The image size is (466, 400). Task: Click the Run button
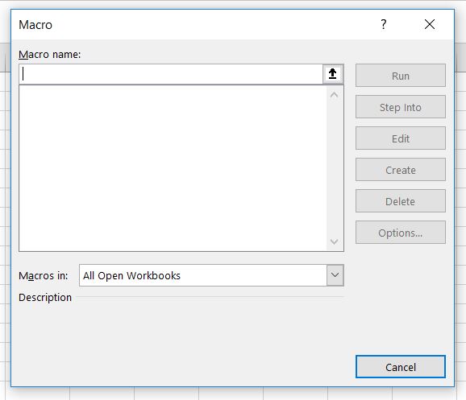(401, 76)
